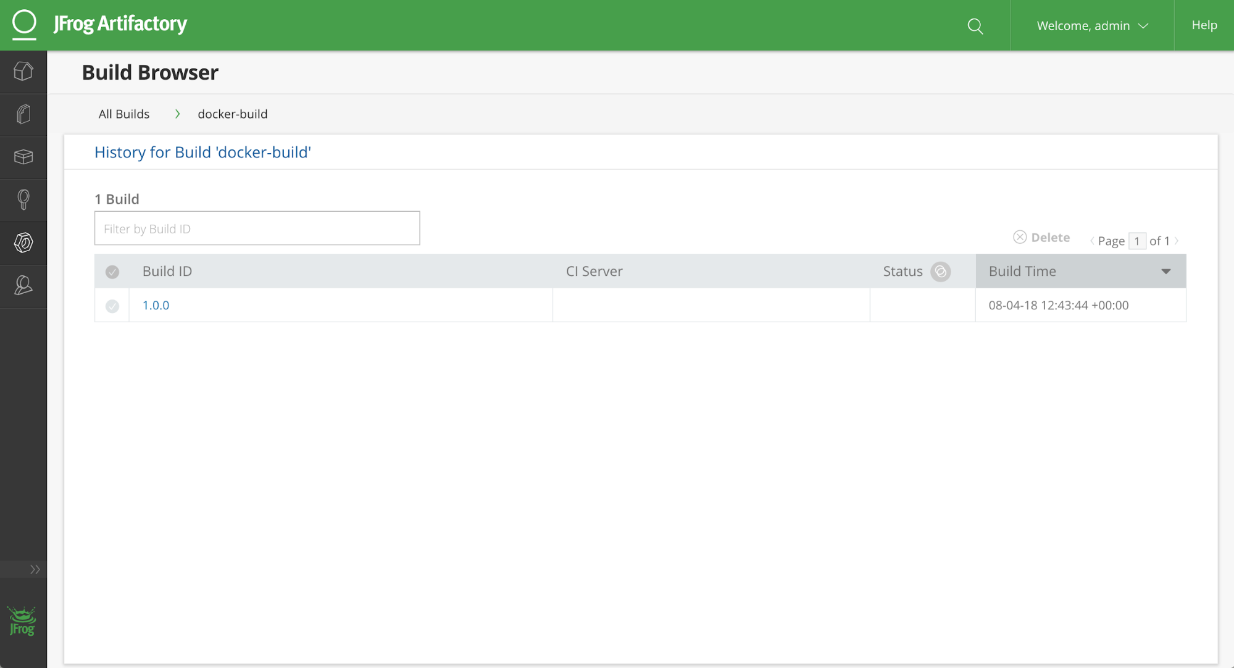Collapse the left sidebar with chevron

click(x=34, y=569)
